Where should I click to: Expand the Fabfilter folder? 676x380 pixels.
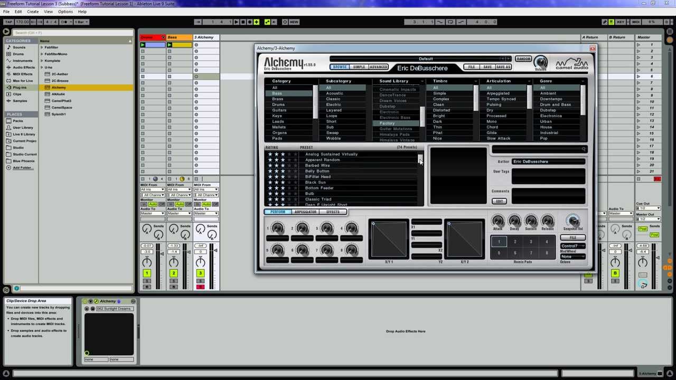point(42,47)
